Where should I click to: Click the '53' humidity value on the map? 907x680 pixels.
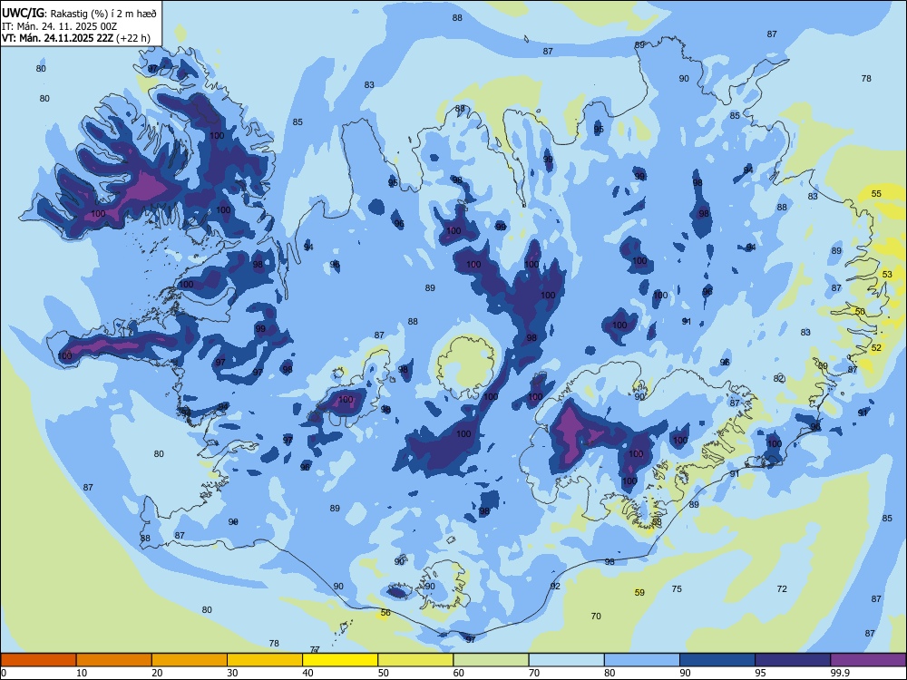pos(887,274)
